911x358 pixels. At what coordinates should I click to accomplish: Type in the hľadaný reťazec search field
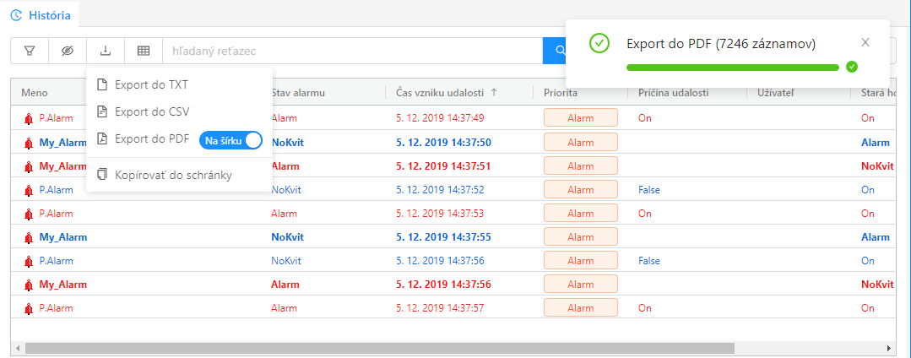tap(350, 51)
